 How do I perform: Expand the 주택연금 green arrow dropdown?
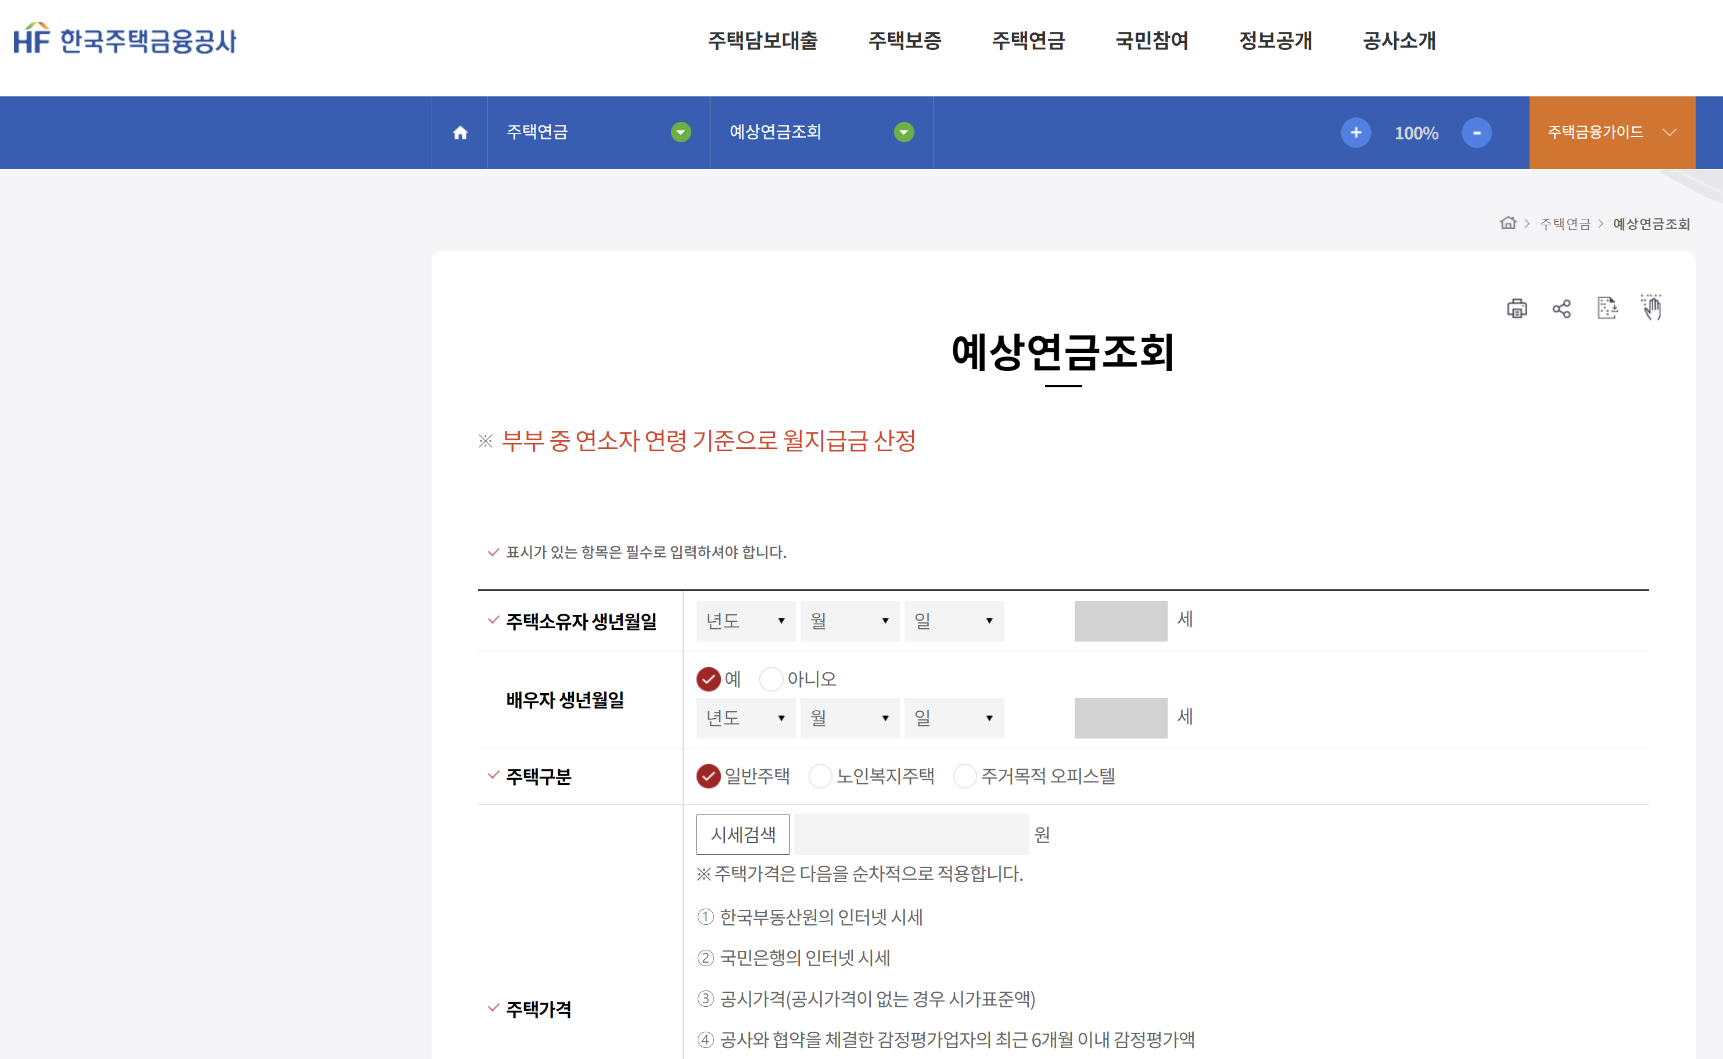point(680,132)
